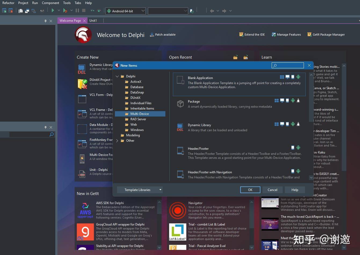Image resolution: width=360 pixels, height=255 pixels.
Task: Click Help in New Items dialog
Action: coord(295,190)
